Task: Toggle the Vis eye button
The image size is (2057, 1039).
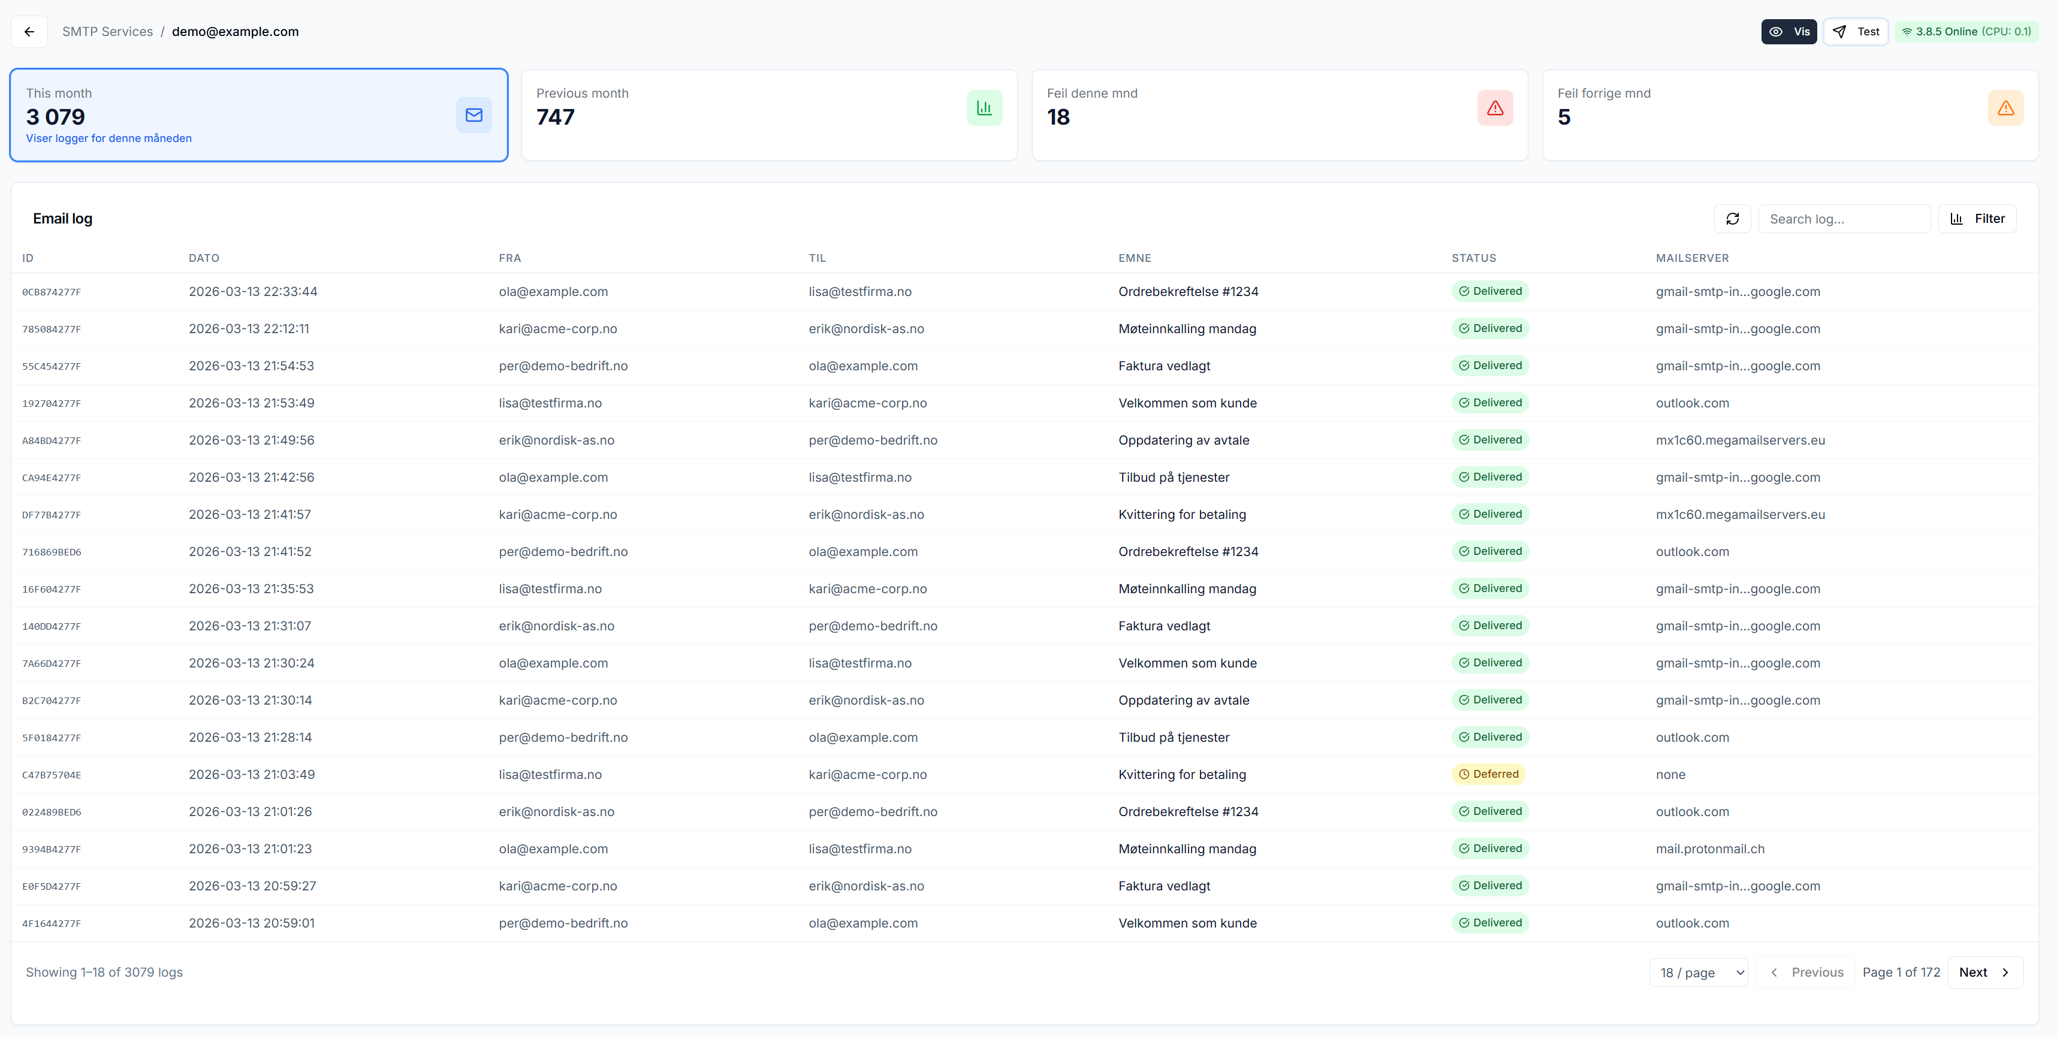Action: coord(1788,32)
